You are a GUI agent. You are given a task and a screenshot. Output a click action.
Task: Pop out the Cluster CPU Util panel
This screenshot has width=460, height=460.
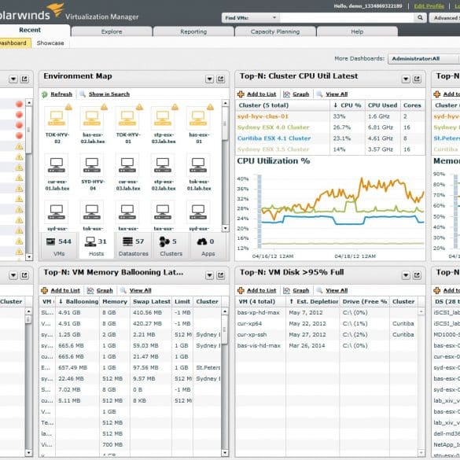(x=417, y=79)
